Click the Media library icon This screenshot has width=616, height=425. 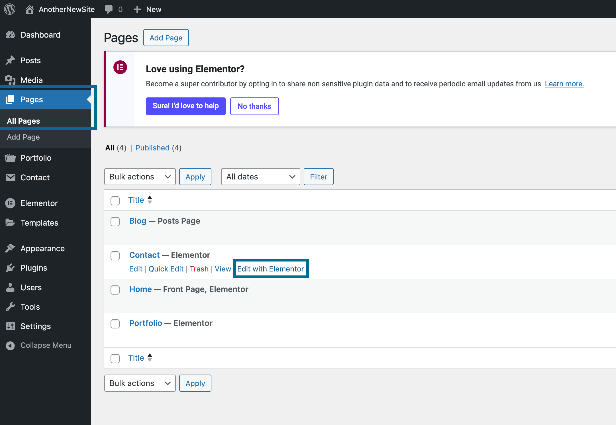pyautogui.click(x=10, y=80)
